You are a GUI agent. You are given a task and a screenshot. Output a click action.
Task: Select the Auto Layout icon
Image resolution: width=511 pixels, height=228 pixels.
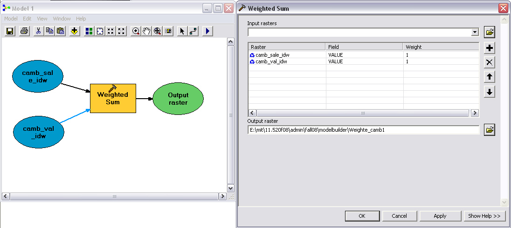(x=89, y=31)
